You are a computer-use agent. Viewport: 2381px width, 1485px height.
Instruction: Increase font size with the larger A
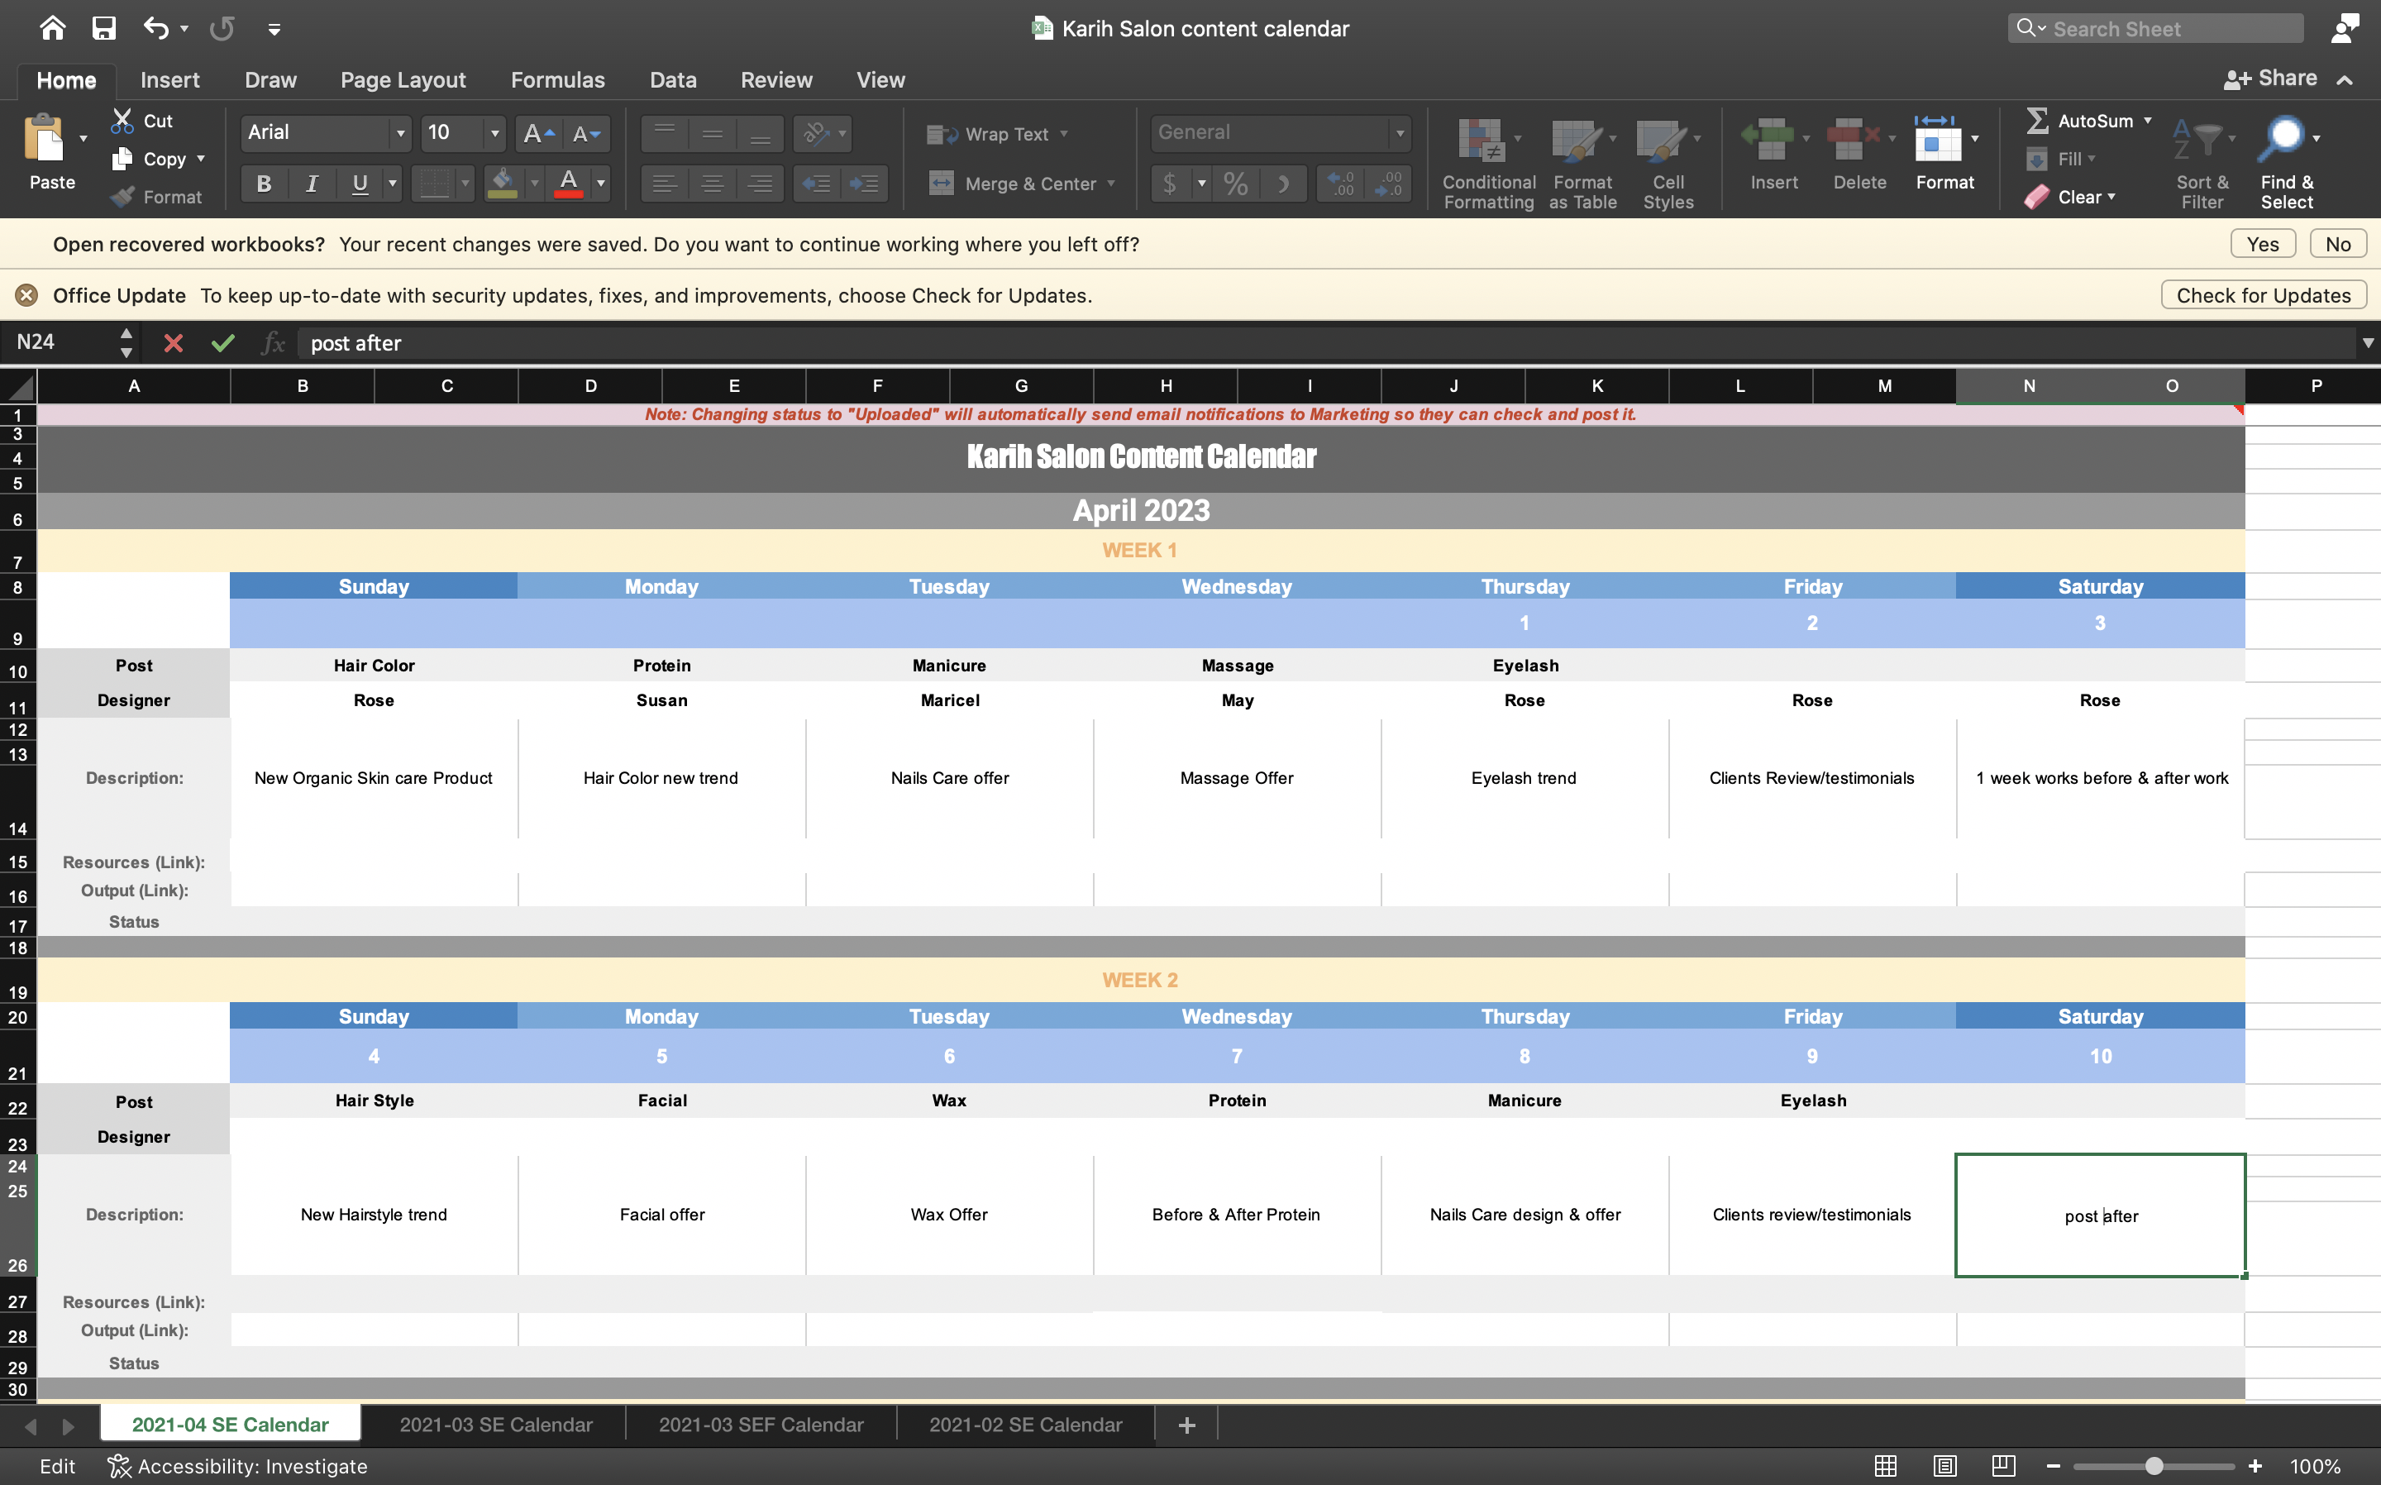[538, 134]
